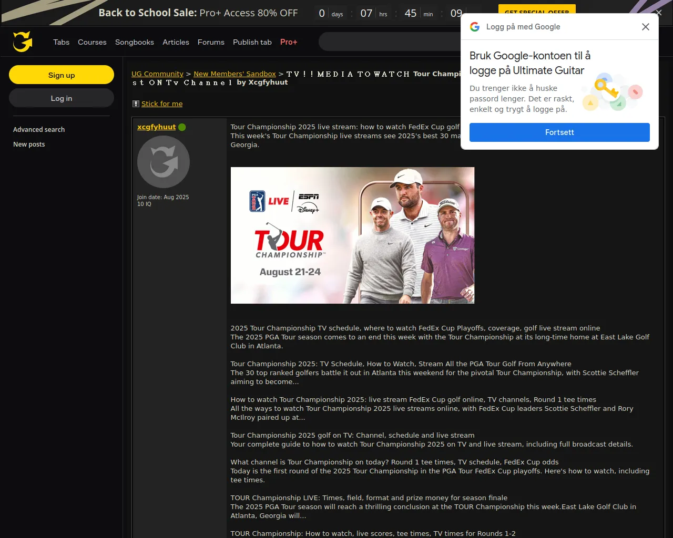Close the Google sign-in popup
The image size is (673, 538).
pyautogui.click(x=646, y=27)
